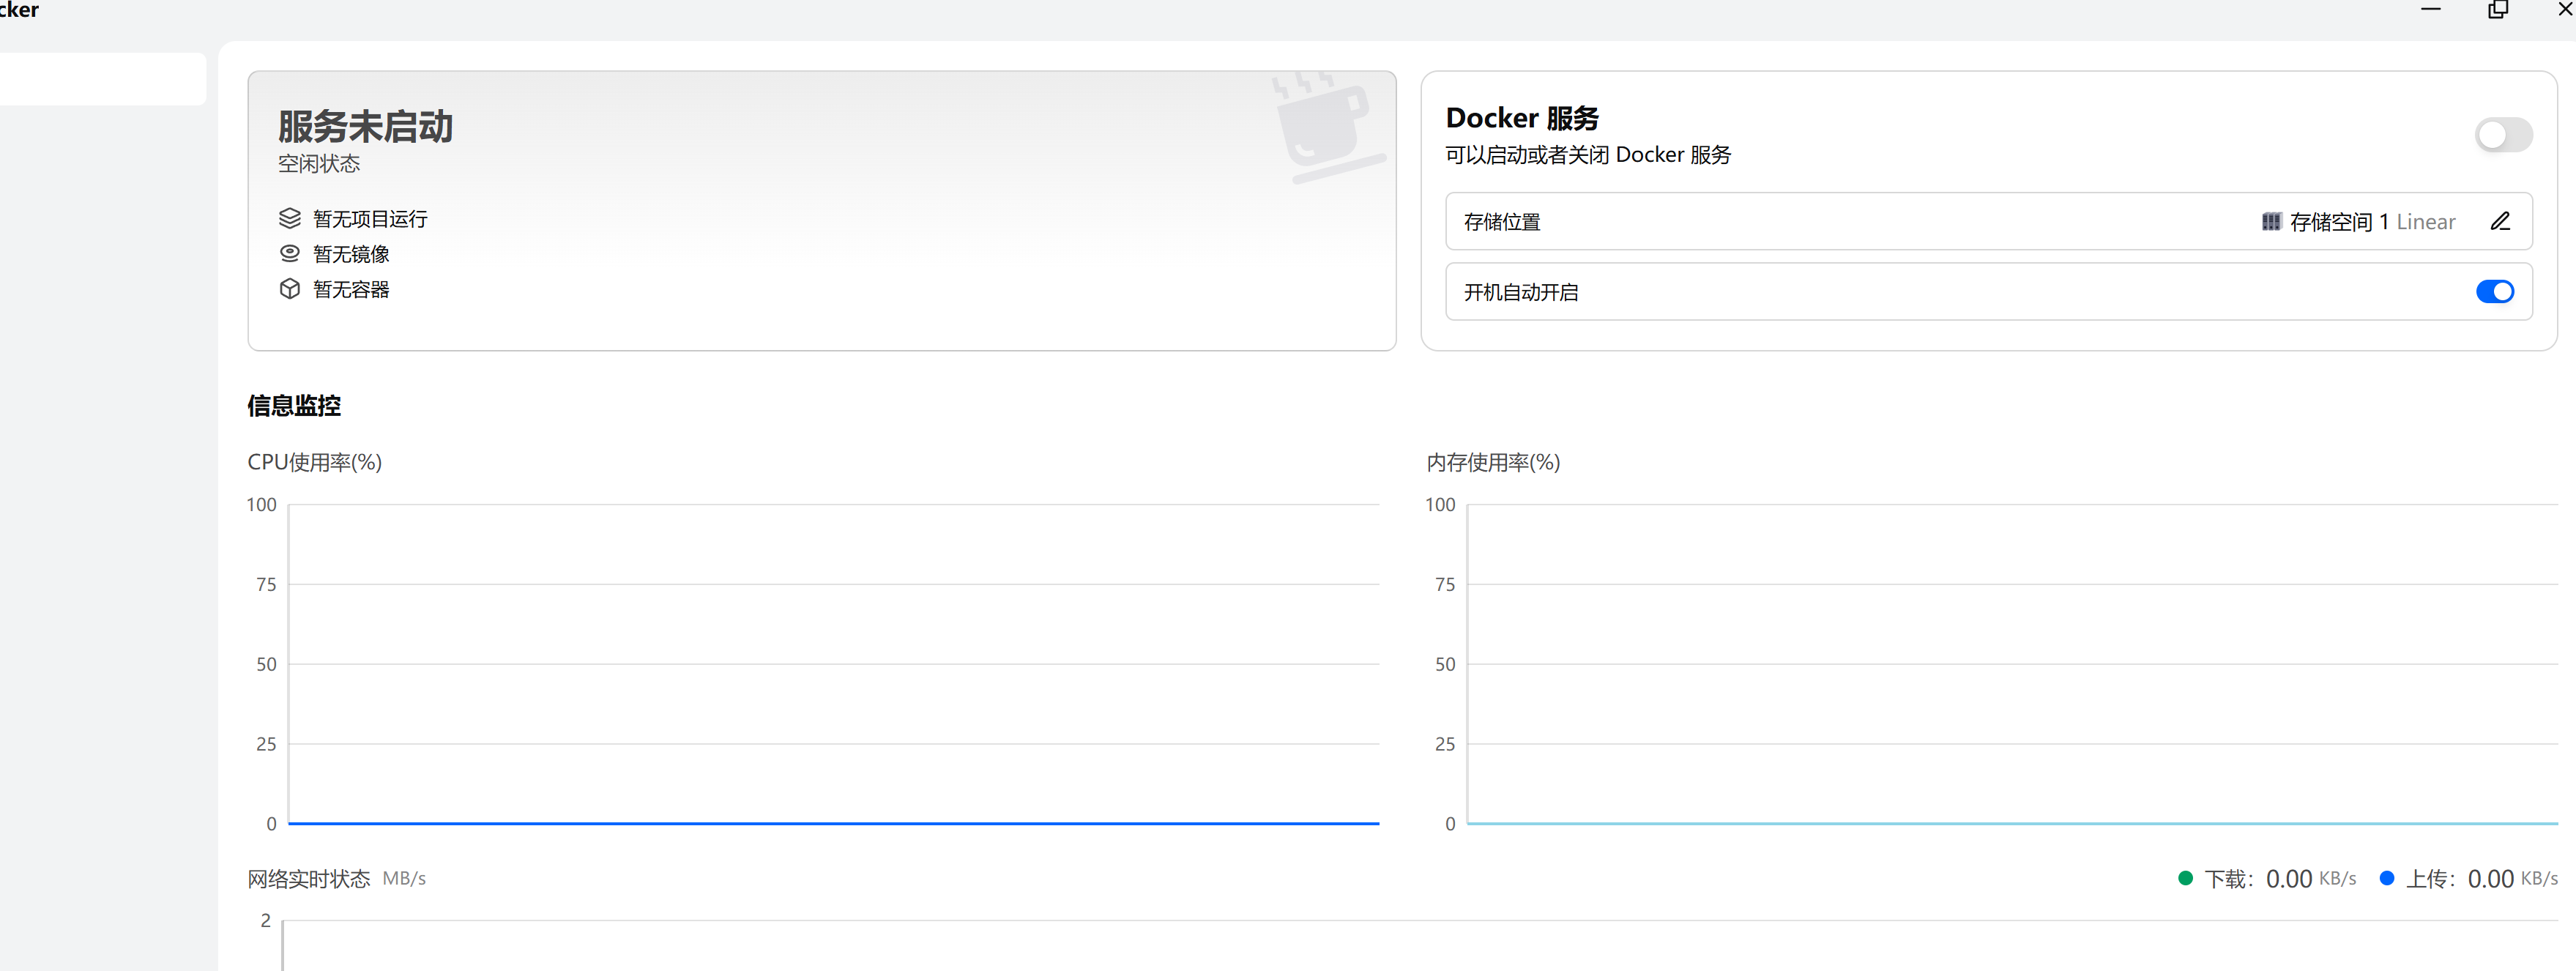This screenshot has height=971, width=2576.
Task: Restore down the window using title bar button
Action: (2497, 10)
